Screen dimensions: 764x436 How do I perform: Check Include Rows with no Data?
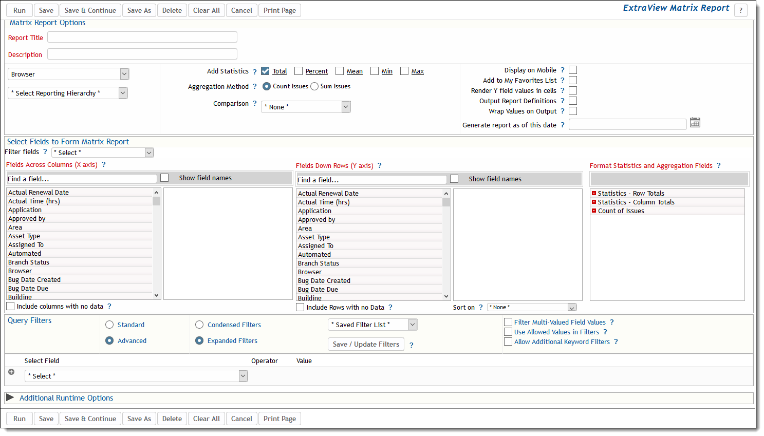click(300, 307)
